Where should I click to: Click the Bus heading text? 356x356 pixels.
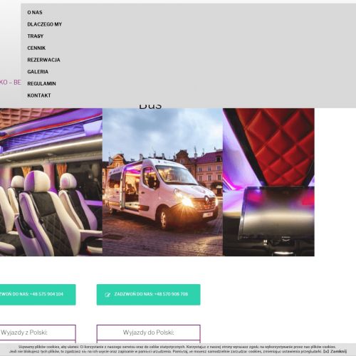(150, 106)
